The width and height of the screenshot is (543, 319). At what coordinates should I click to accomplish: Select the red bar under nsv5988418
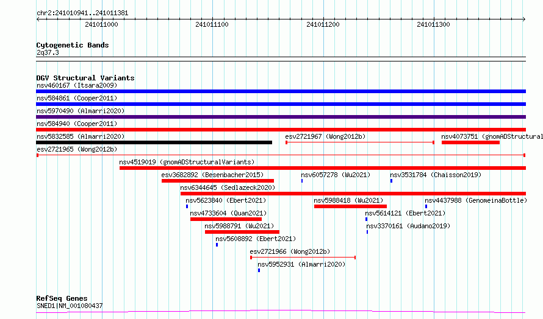(350, 206)
